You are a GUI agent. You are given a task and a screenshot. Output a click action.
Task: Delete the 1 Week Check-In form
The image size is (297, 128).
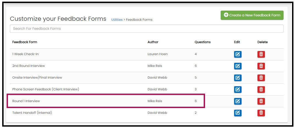[261, 54]
